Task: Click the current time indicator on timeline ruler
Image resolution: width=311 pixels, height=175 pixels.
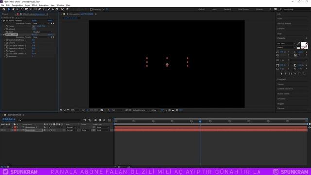Action: [200, 121]
